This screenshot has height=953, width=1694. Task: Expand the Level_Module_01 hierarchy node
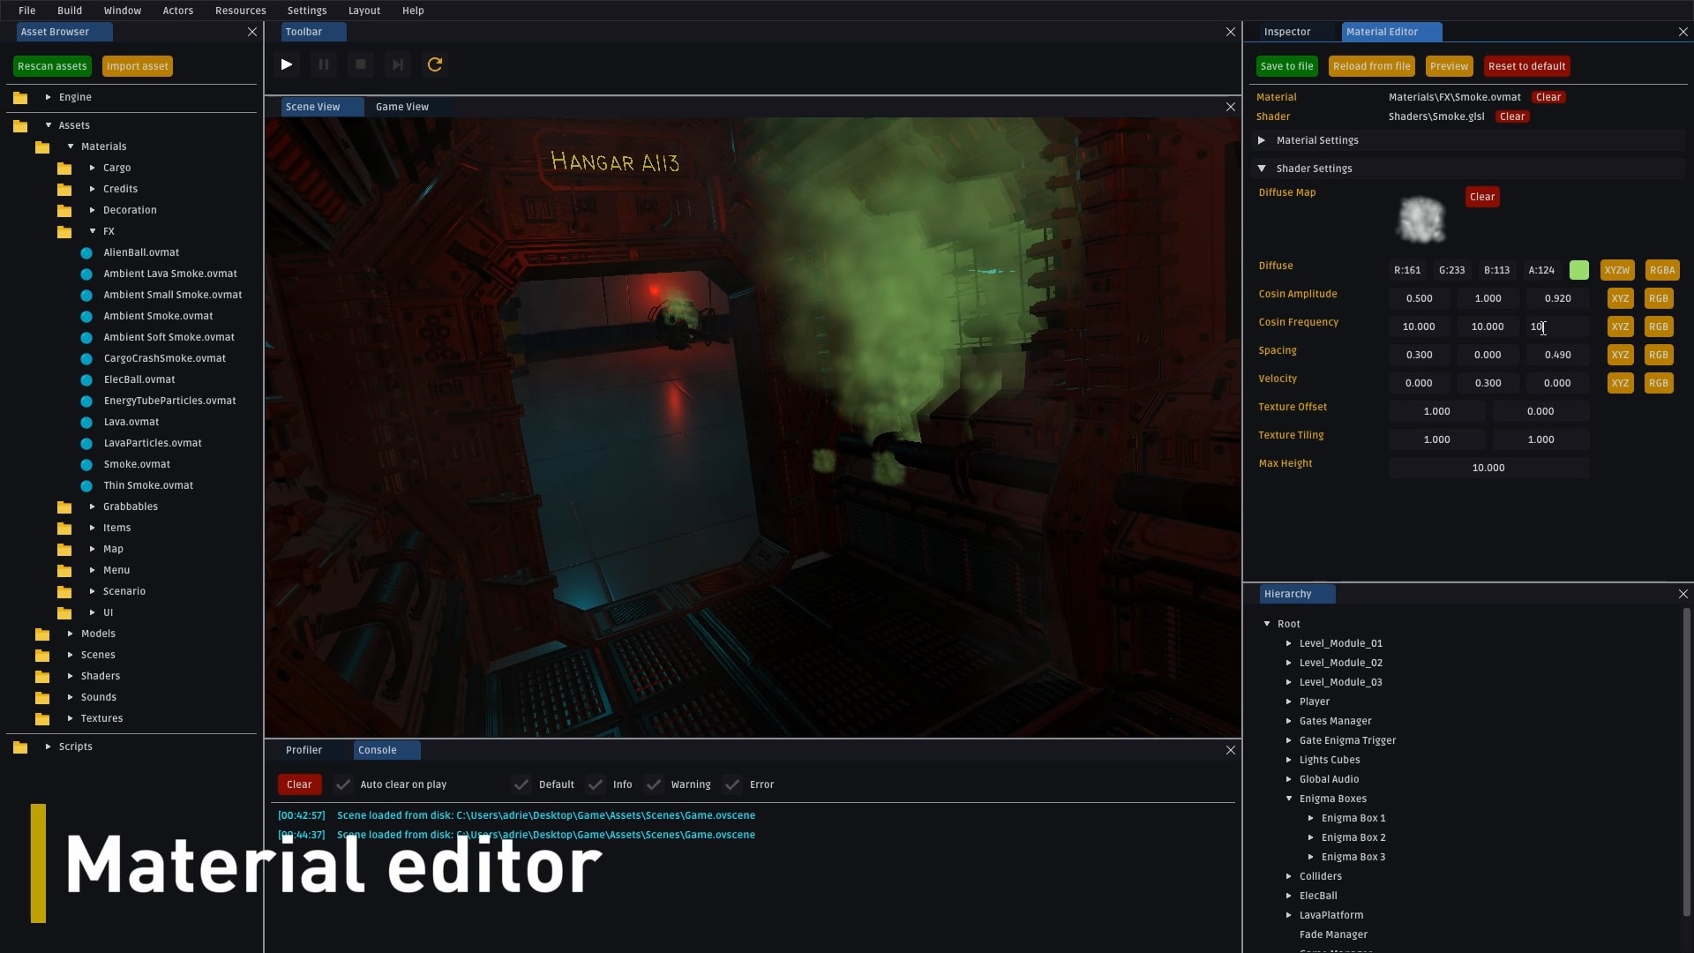coord(1289,643)
